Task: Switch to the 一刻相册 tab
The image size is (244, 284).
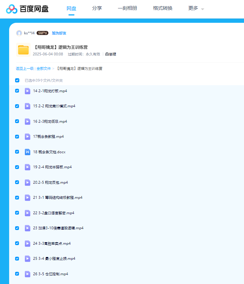Action: click(127, 8)
